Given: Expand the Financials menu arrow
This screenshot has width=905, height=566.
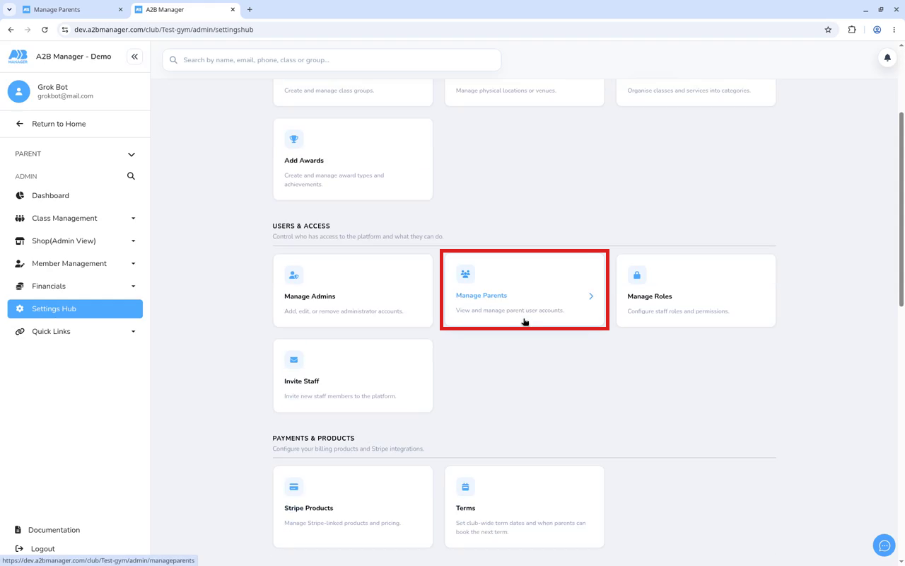Looking at the screenshot, I should [133, 287].
